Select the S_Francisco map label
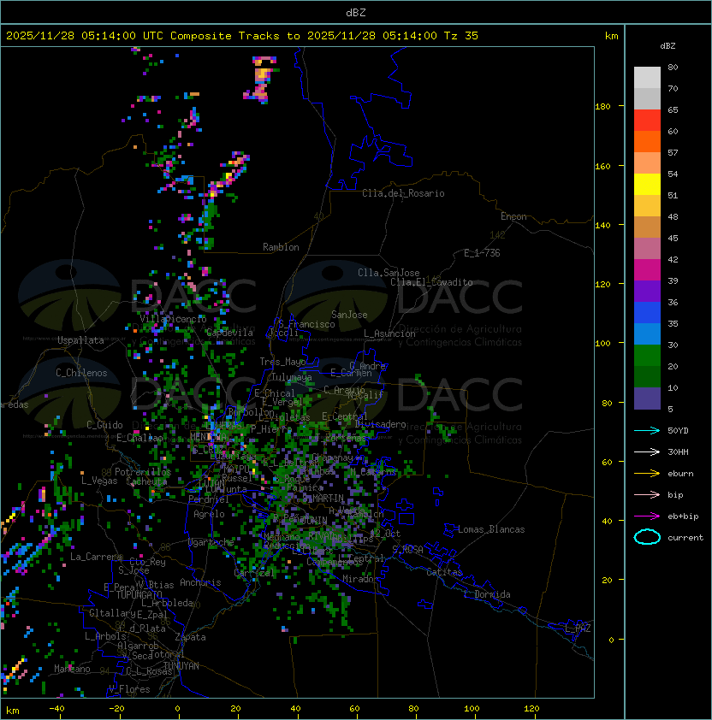This screenshot has width=712, height=720. [x=306, y=324]
